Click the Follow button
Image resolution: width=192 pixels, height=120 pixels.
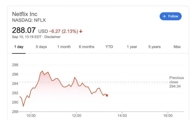coord(170,16)
